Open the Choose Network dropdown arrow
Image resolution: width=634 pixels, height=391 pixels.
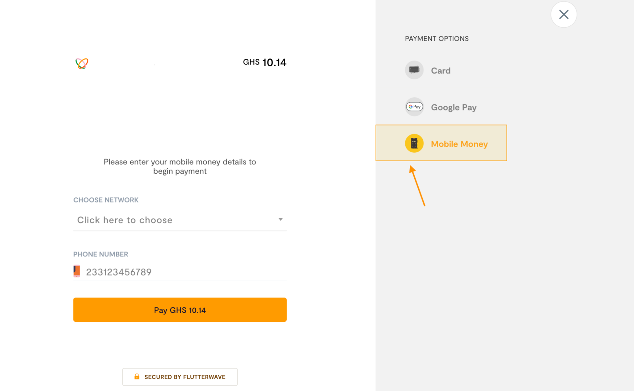point(280,219)
